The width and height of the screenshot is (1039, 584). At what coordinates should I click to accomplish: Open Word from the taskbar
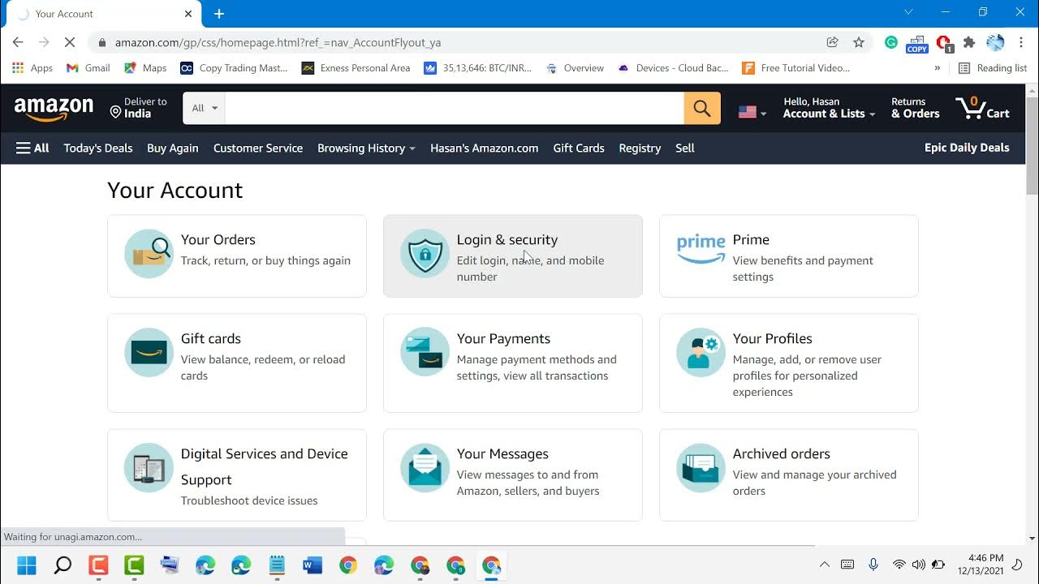(x=313, y=565)
